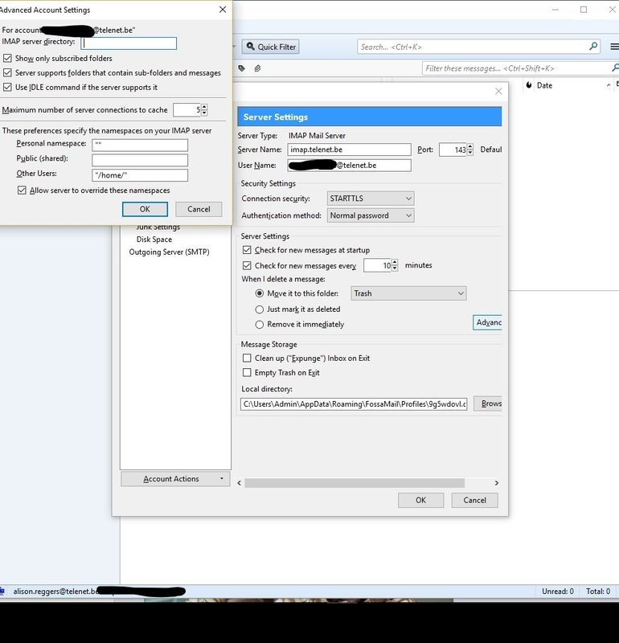Click the tags filter icon
The height and width of the screenshot is (643, 619).
click(241, 69)
